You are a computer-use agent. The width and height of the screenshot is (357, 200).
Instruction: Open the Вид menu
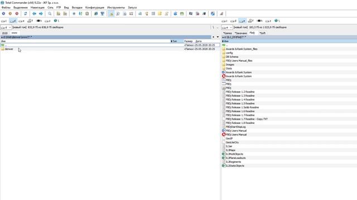66,7
